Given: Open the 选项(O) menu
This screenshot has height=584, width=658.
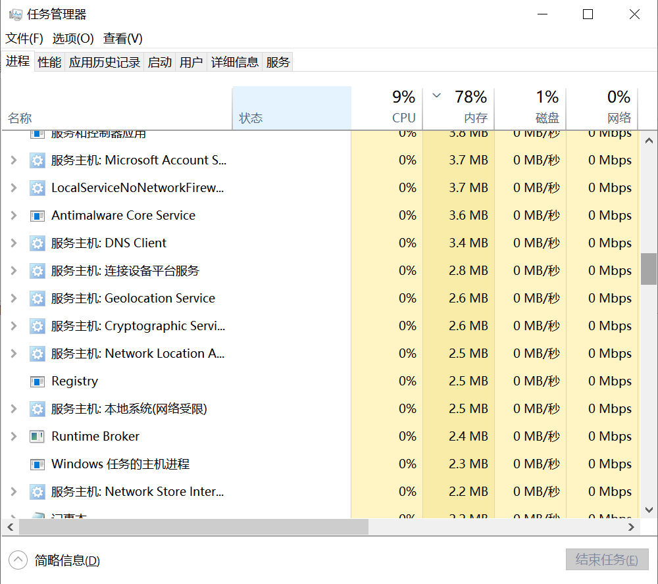Looking at the screenshot, I should pyautogui.click(x=73, y=39).
